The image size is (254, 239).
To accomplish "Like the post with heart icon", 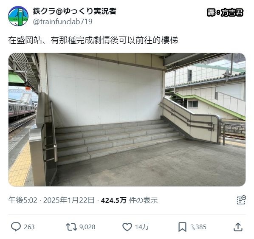I will (127, 227).
